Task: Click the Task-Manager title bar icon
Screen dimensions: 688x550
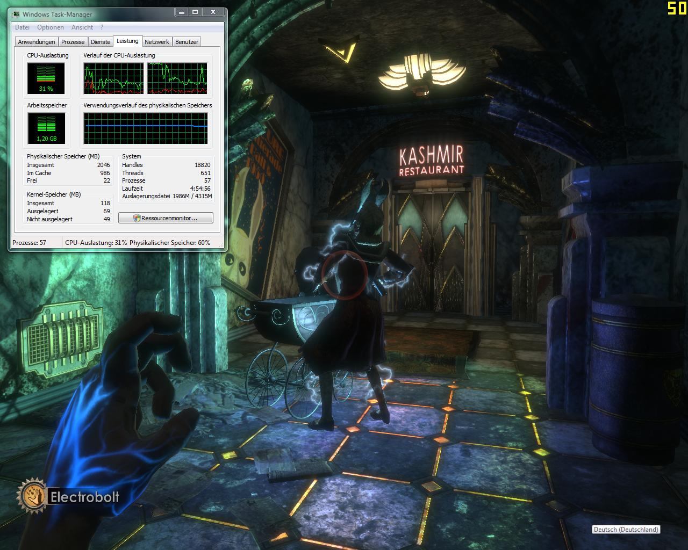Action: coord(16,14)
